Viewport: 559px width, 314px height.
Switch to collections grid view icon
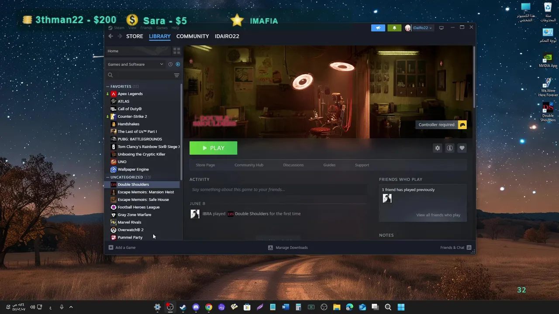176,51
